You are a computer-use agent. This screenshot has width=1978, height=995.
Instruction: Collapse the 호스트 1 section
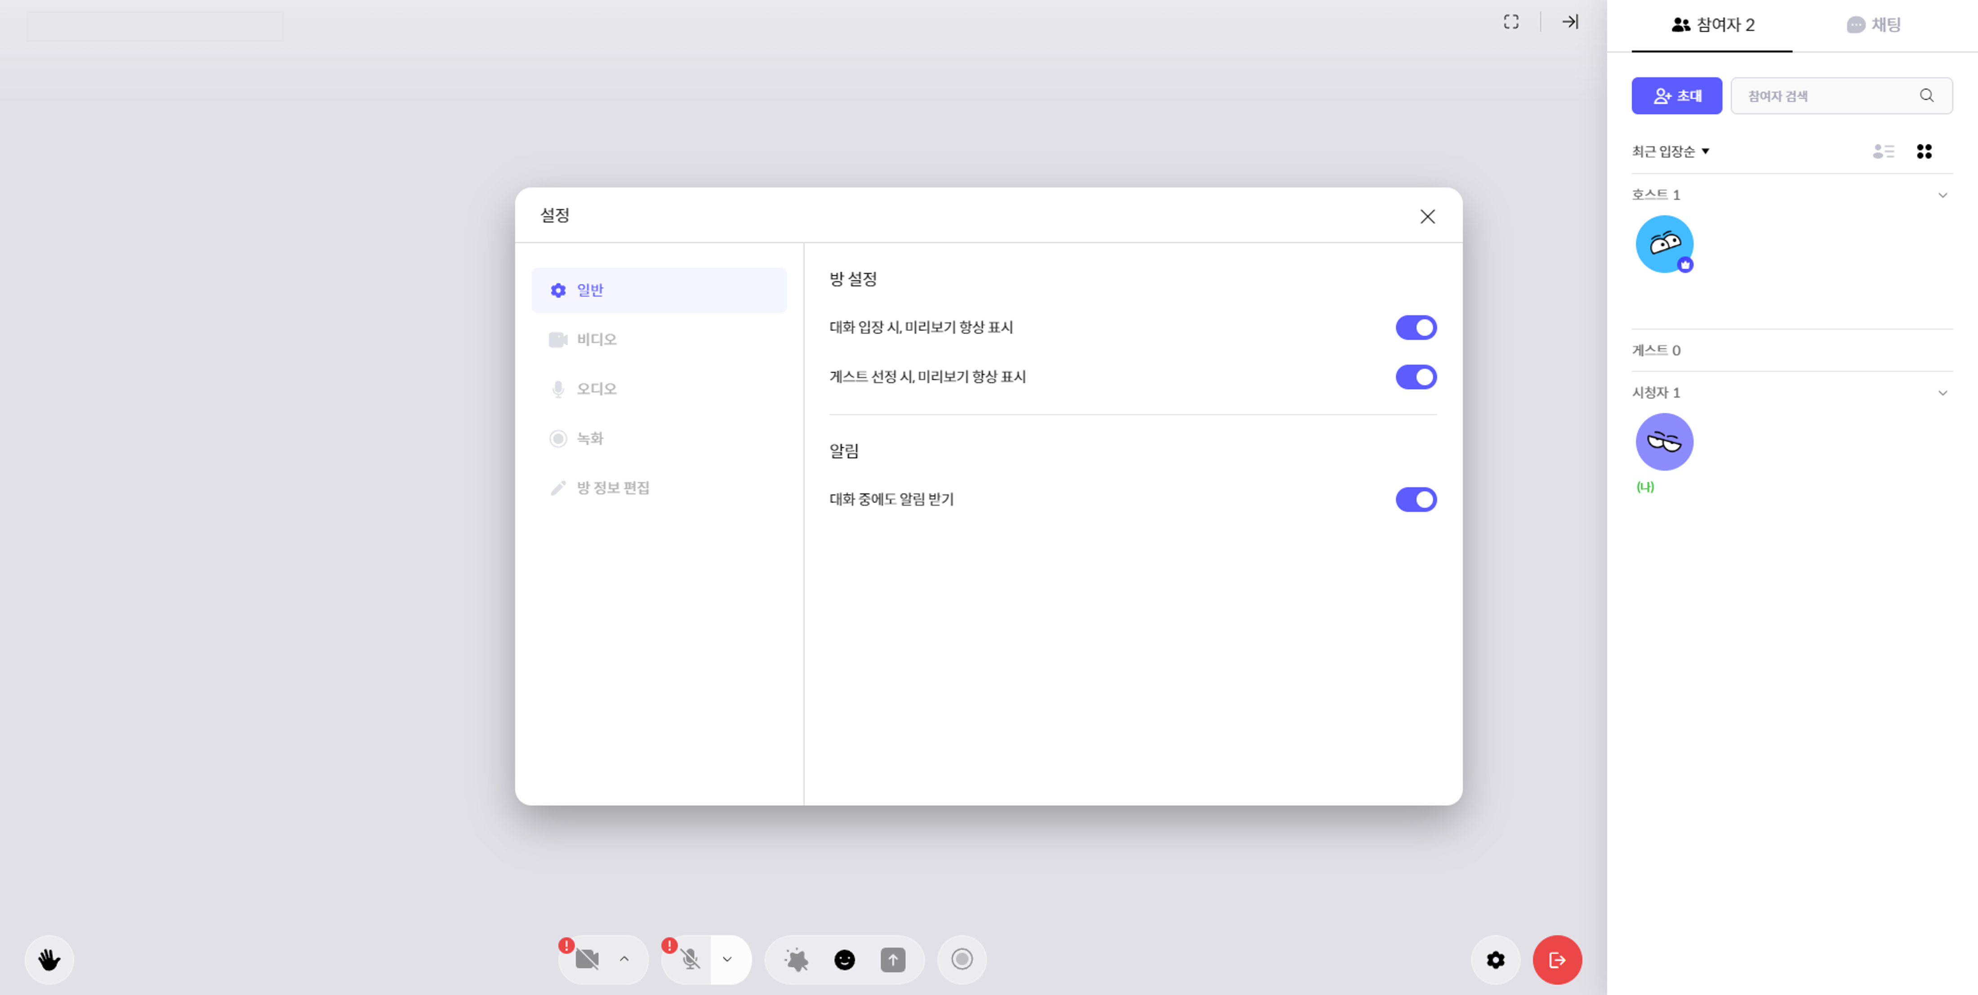pyautogui.click(x=1942, y=195)
